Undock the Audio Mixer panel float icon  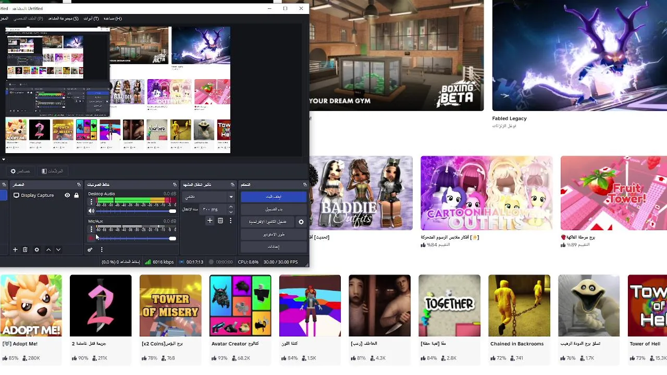tap(175, 184)
